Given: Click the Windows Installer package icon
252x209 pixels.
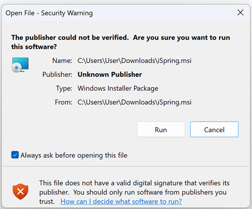Looking at the screenshot, I should click(x=20, y=65).
